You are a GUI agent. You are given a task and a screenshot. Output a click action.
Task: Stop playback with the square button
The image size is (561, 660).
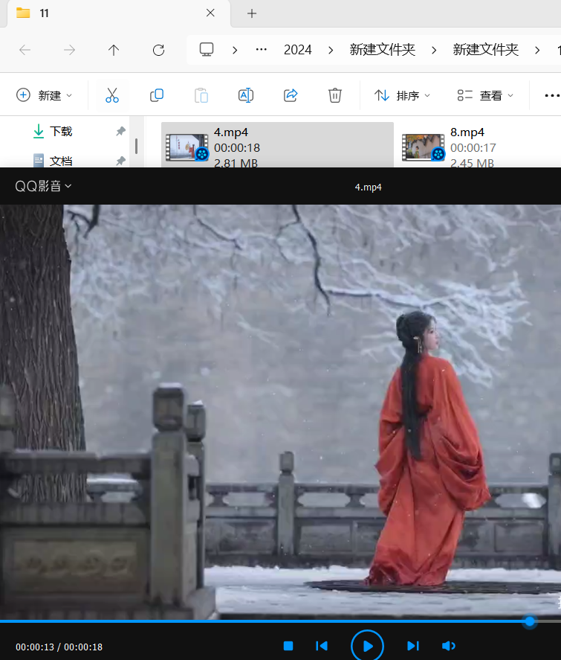coord(288,646)
